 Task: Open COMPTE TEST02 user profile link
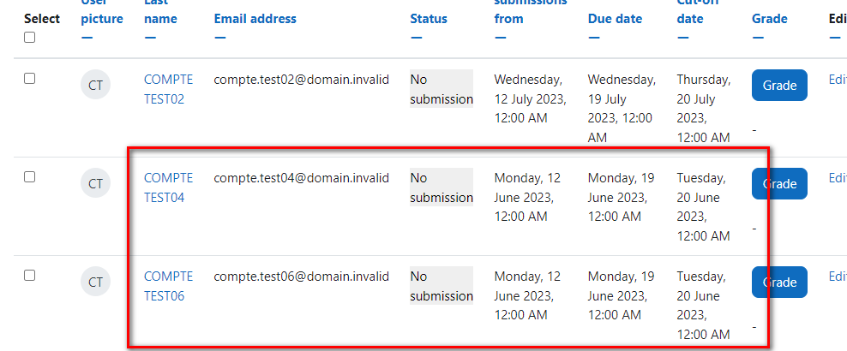pyautogui.click(x=168, y=90)
